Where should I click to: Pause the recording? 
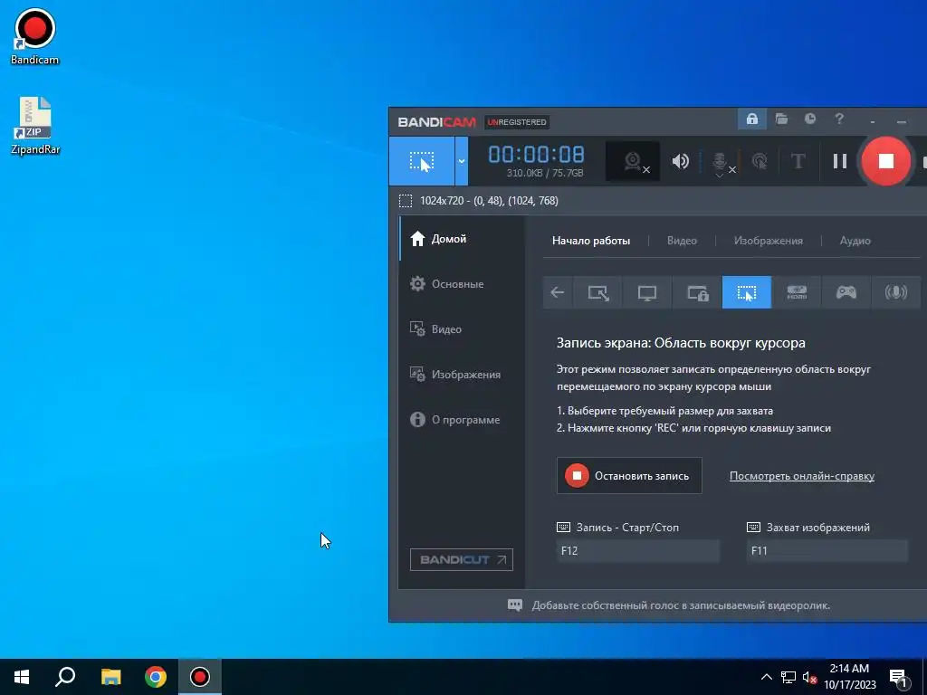839,161
